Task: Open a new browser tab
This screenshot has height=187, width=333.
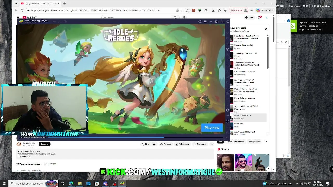Action: coord(64,4)
